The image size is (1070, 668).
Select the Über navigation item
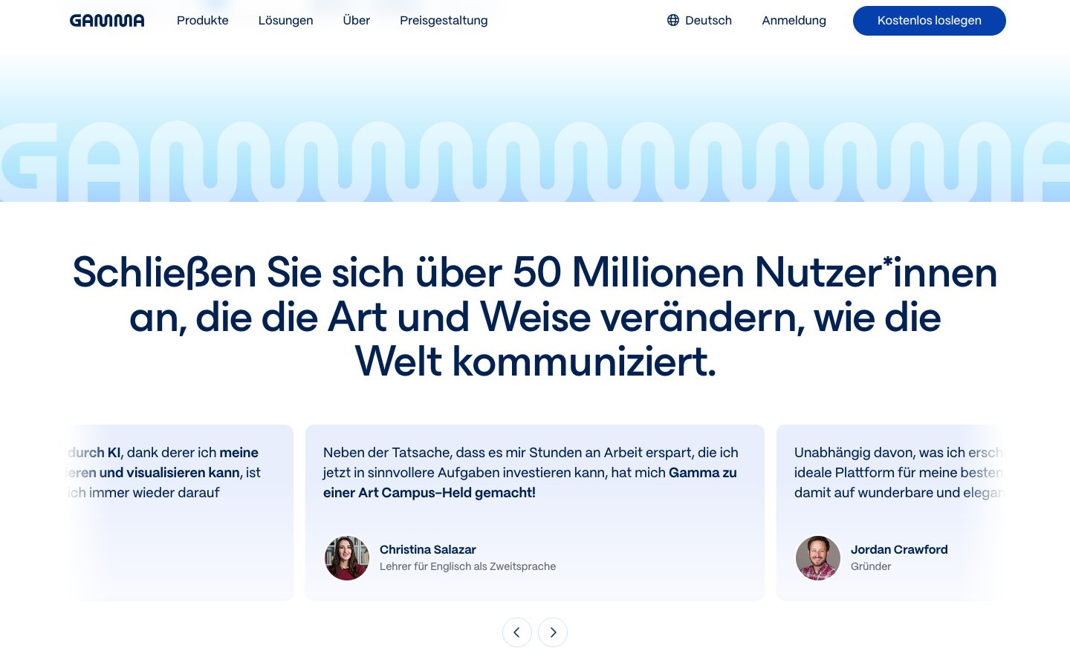[356, 20]
